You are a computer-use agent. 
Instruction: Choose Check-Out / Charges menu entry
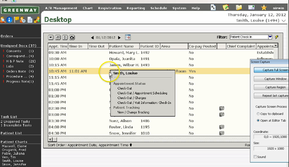[131, 98]
